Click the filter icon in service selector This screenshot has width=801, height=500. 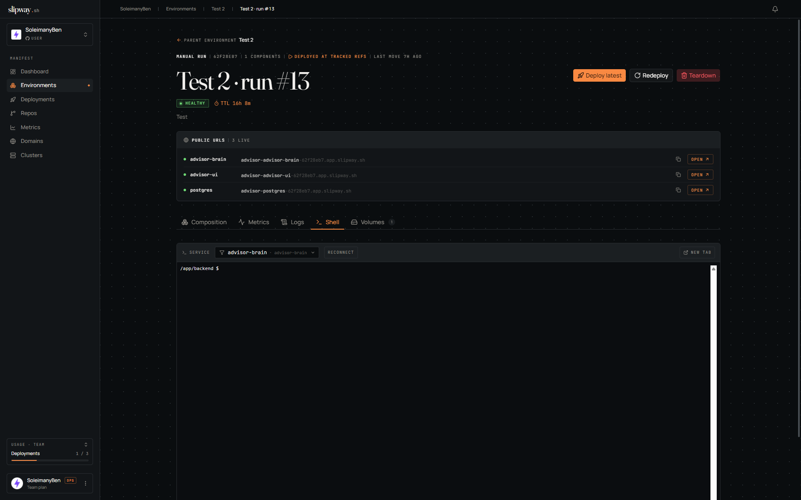[222, 252]
